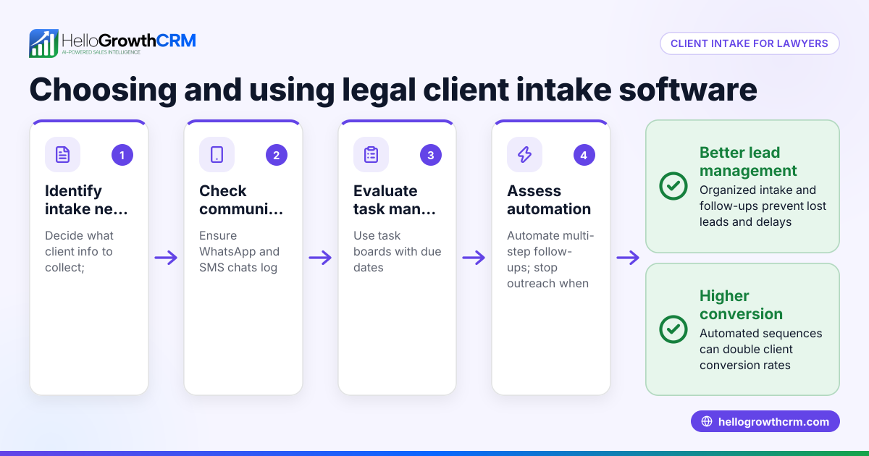
Task: Click the checkmark icon beside Higher conversion
Action: click(673, 329)
